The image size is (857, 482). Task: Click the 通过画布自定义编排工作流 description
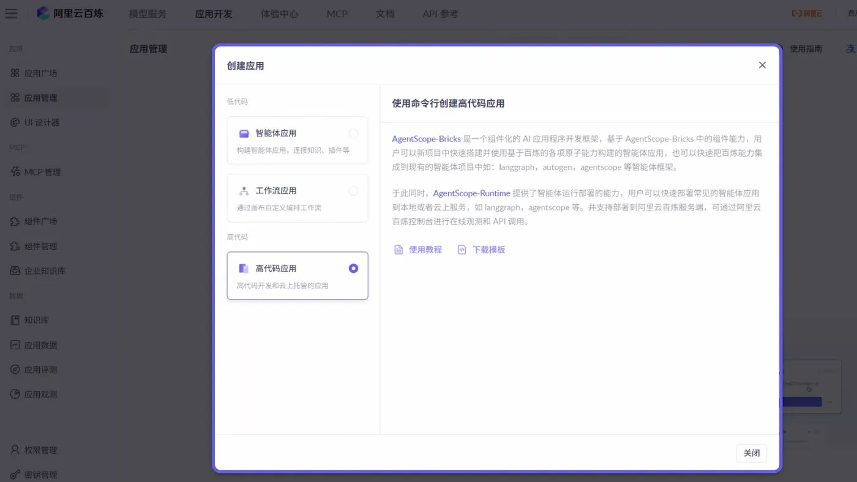(x=279, y=208)
